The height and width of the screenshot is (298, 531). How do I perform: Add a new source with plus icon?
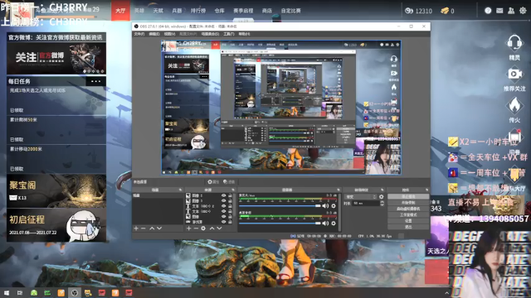188,228
